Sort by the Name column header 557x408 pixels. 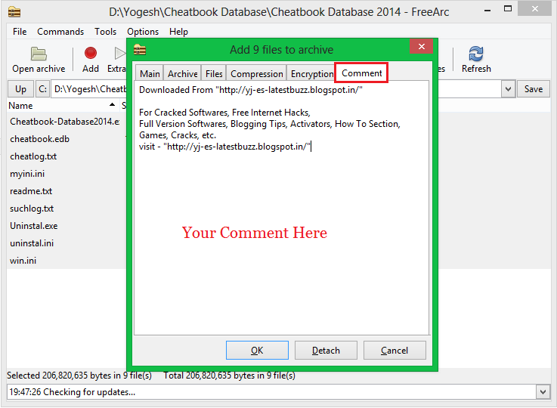click(62, 106)
